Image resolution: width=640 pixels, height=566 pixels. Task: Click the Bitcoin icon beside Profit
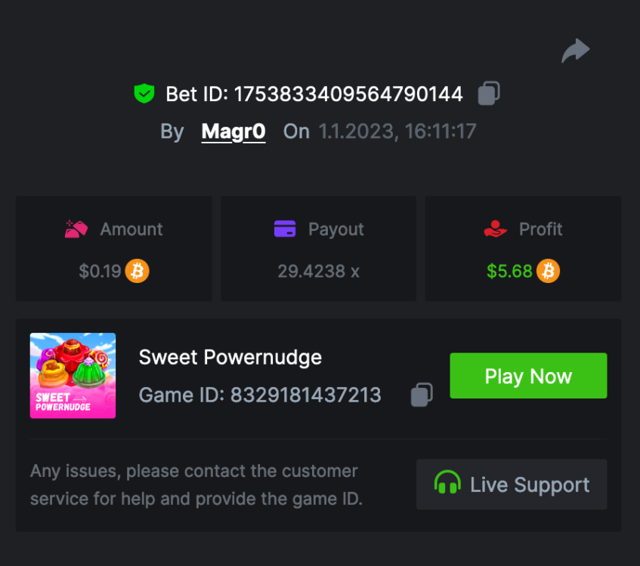coord(549,271)
